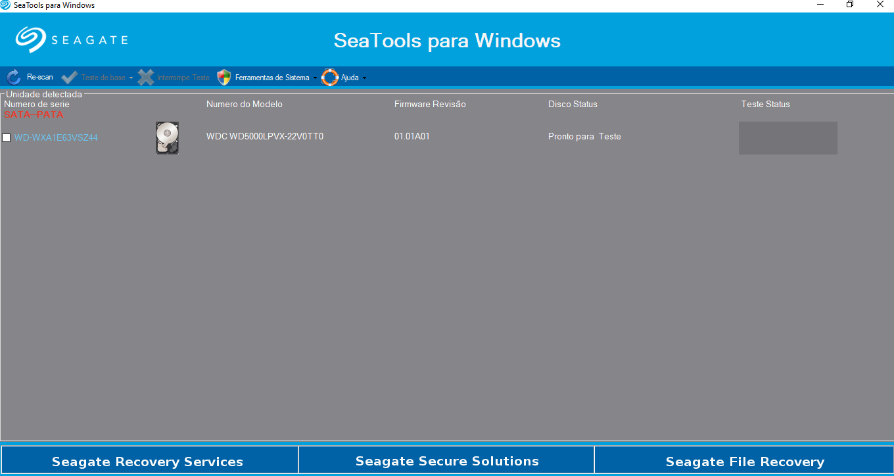
Task: Click the Teste de base label
Action: (103, 78)
